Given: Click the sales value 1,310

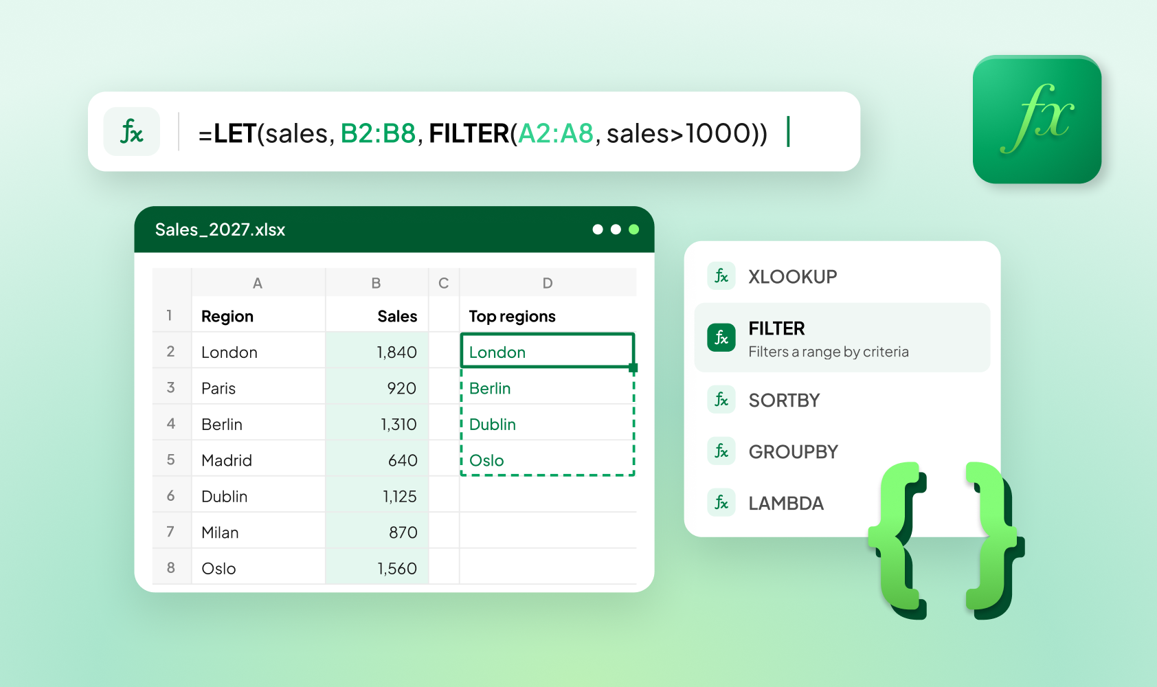Looking at the screenshot, I should [x=377, y=423].
